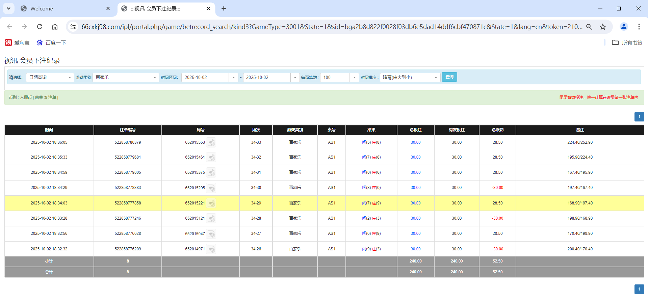This screenshot has height=304, width=648.
Task: Open the video replay for round 652015553
Action: pyautogui.click(x=211, y=142)
